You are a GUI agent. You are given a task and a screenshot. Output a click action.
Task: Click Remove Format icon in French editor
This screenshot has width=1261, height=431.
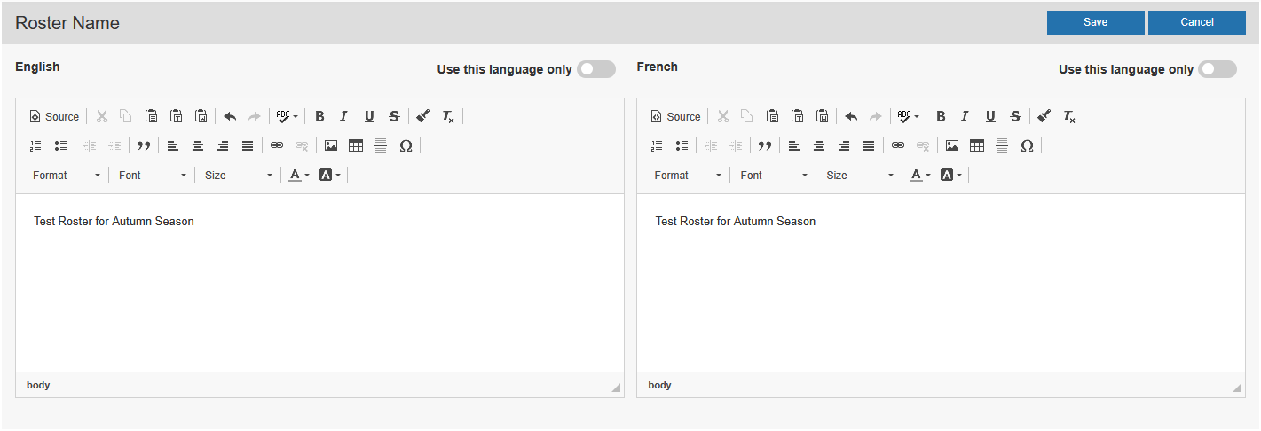pos(1069,116)
